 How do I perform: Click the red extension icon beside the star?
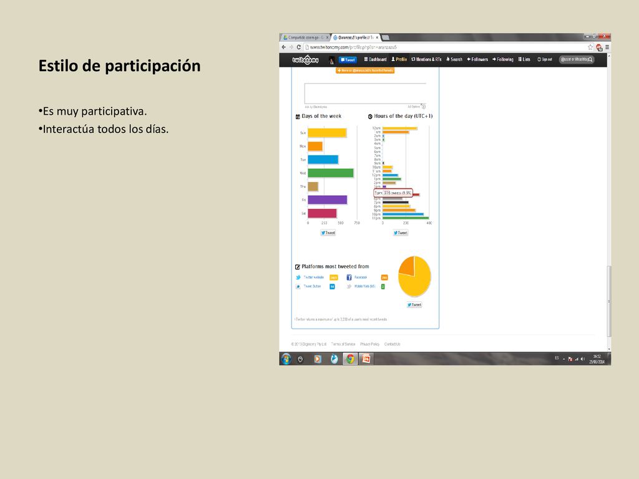pos(598,47)
